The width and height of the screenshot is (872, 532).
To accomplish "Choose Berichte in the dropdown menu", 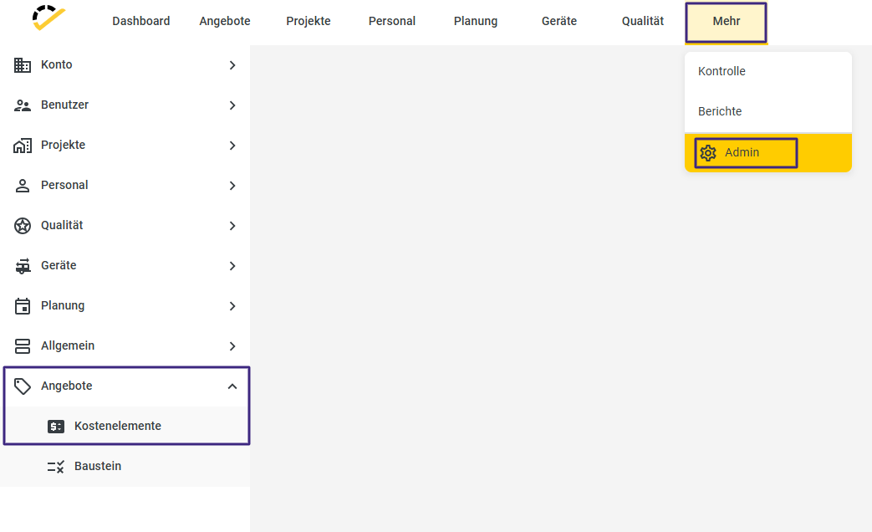I will (720, 112).
